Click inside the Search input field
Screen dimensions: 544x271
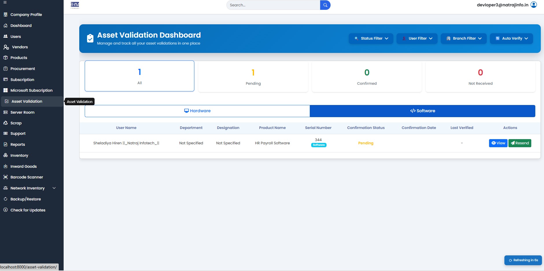273,5
